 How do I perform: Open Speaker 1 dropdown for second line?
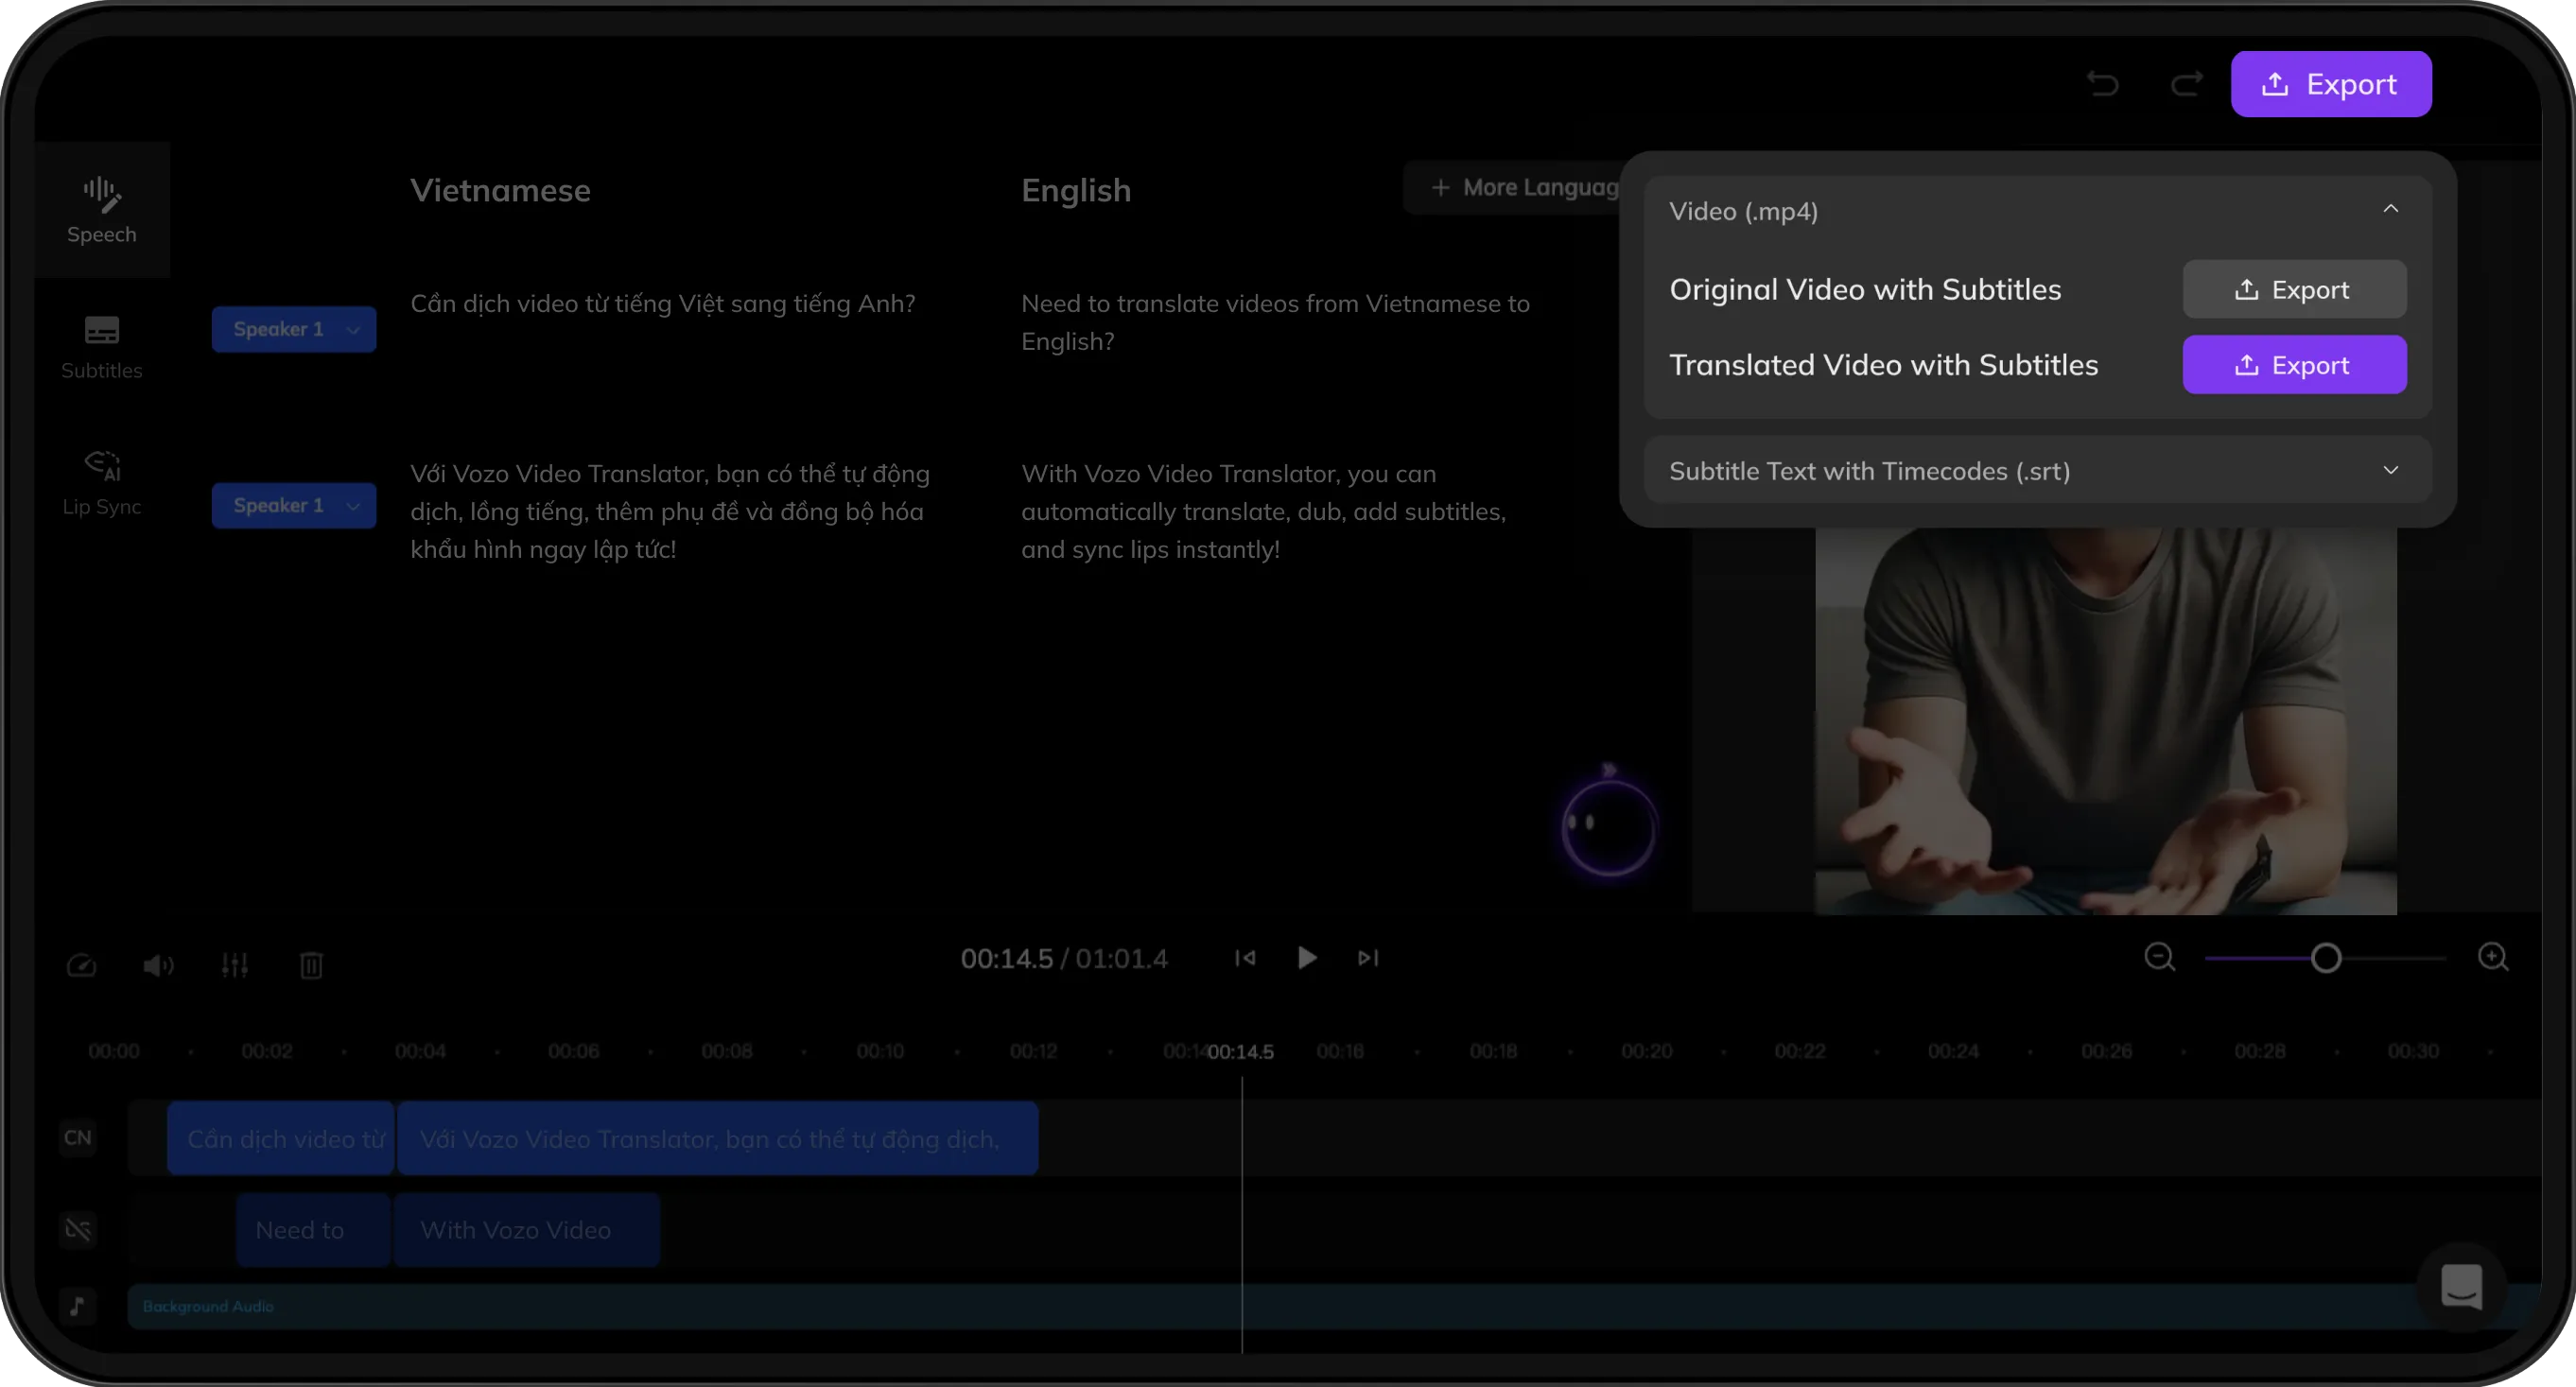[x=294, y=505]
